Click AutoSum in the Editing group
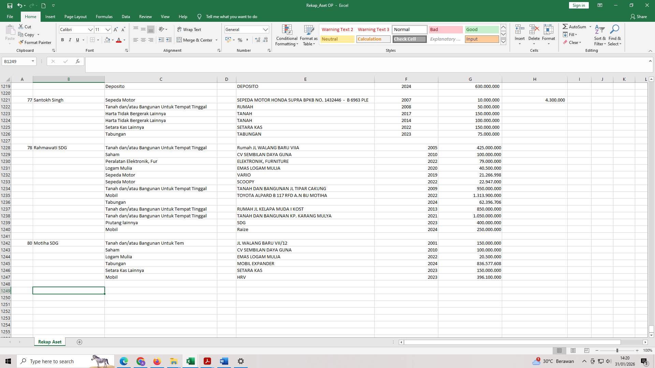 pos(576,27)
